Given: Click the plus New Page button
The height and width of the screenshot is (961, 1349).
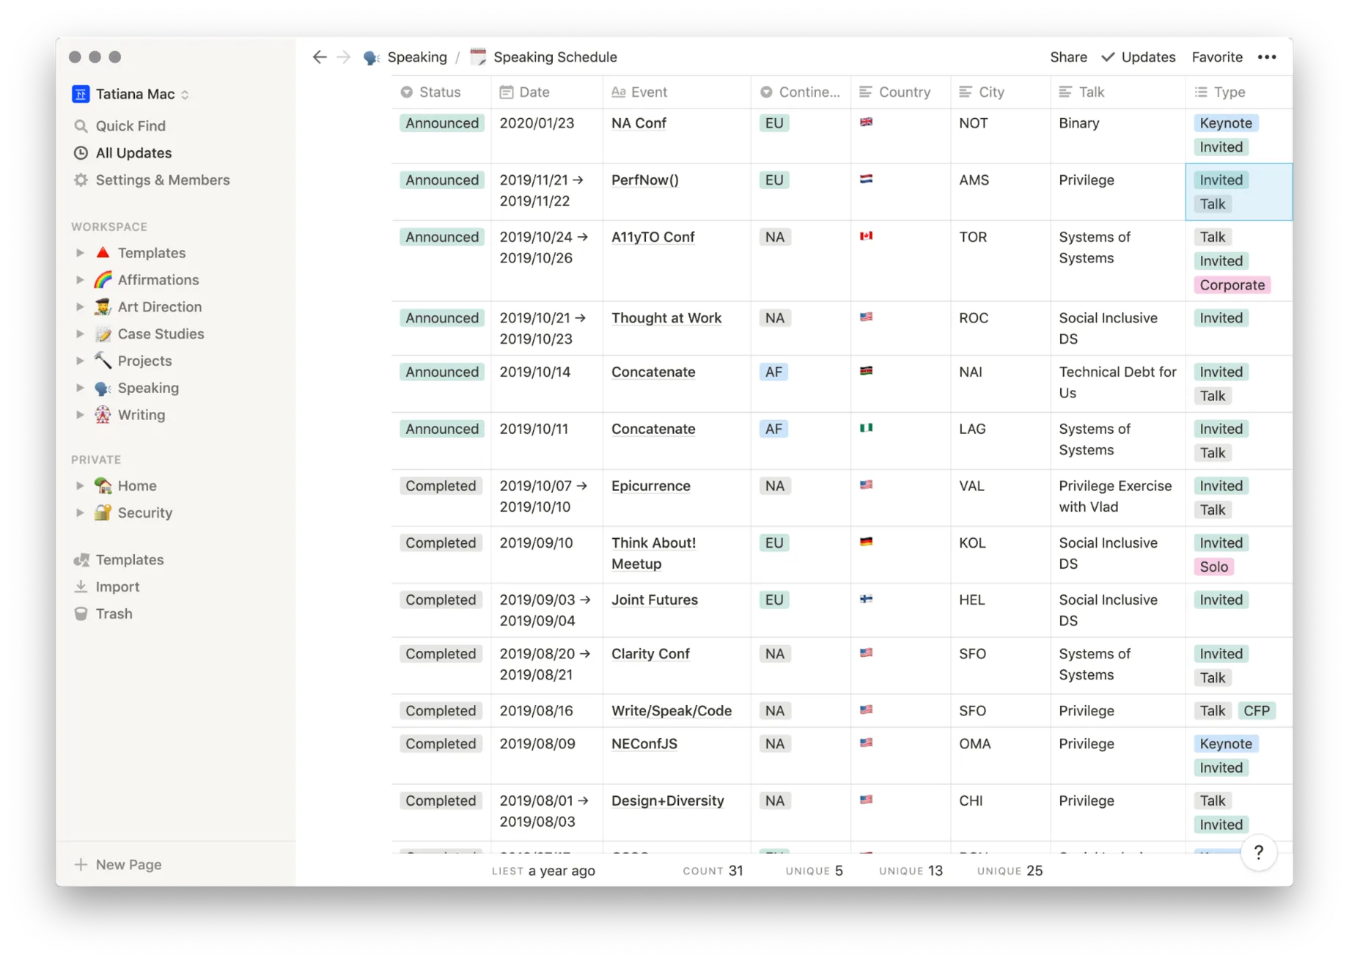Looking at the screenshot, I should pos(119,864).
